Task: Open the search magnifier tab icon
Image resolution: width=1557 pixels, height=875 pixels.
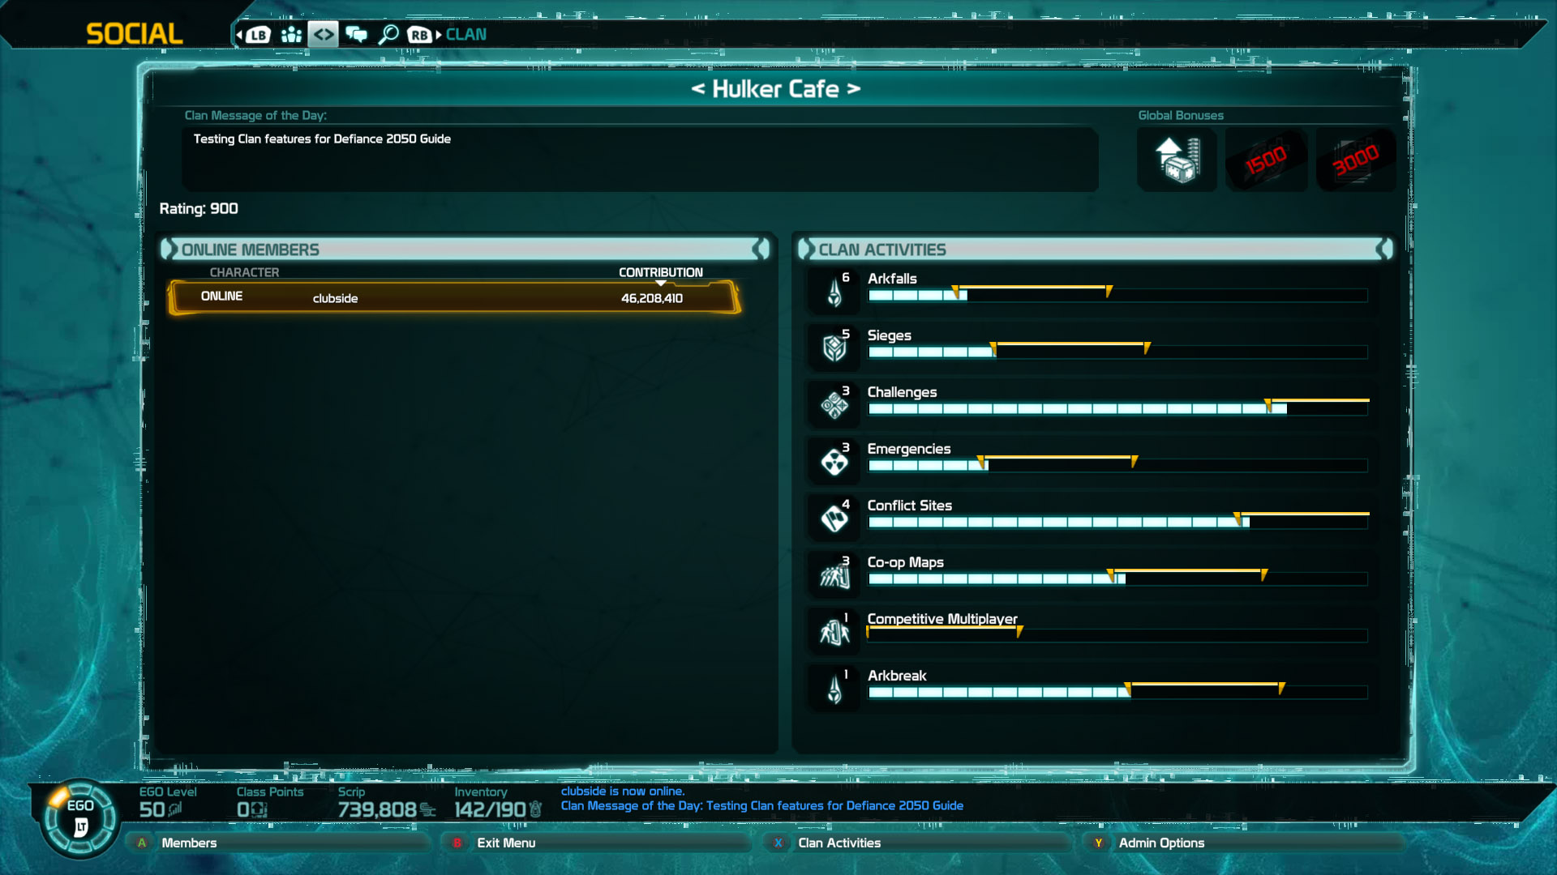Action: coord(388,35)
